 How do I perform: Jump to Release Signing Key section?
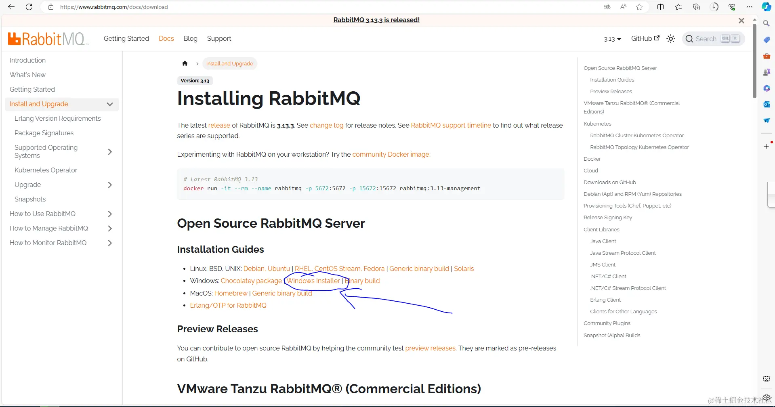pos(608,217)
